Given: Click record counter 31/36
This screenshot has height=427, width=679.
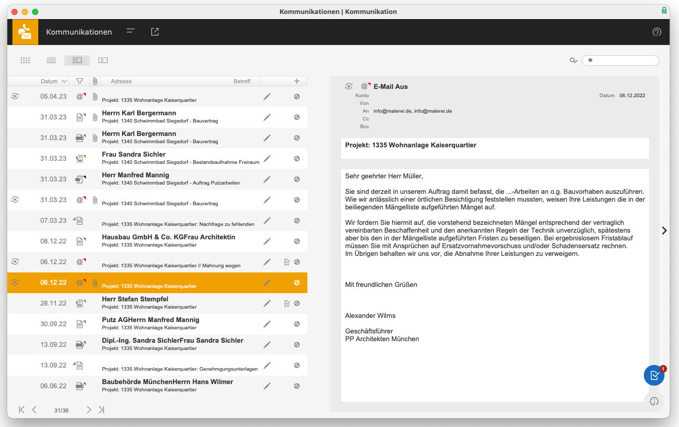Looking at the screenshot, I should (61, 410).
